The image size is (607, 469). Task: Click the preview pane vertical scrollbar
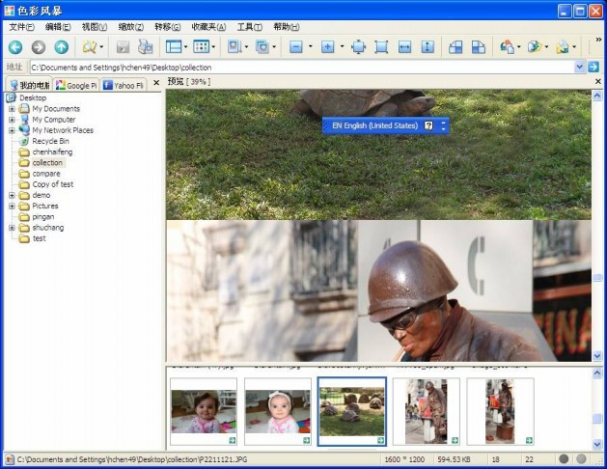point(598,222)
